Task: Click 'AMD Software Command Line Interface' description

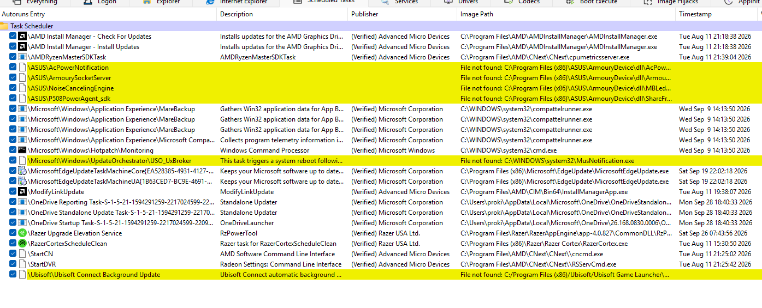Action: 277,254
